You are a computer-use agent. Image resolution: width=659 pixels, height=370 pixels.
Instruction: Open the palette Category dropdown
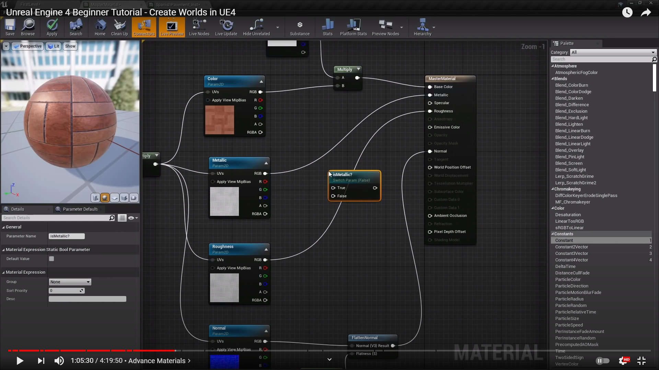pyautogui.click(x=613, y=52)
